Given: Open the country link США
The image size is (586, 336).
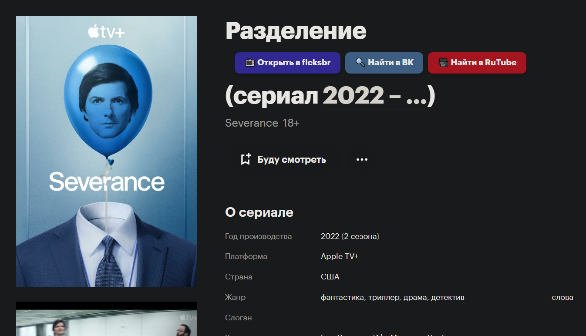Looking at the screenshot, I should coord(330,277).
